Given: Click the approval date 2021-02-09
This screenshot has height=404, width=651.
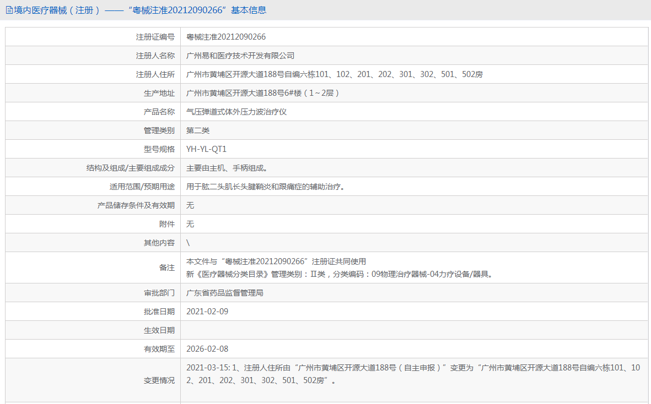Looking at the screenshot, I should [x=207, y=312].
